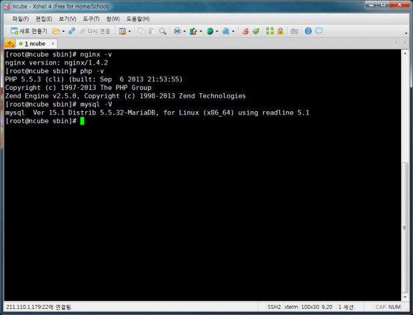Select the '1 ncube' session tab
Screen dimensions: 413x315
click(33, 43)
